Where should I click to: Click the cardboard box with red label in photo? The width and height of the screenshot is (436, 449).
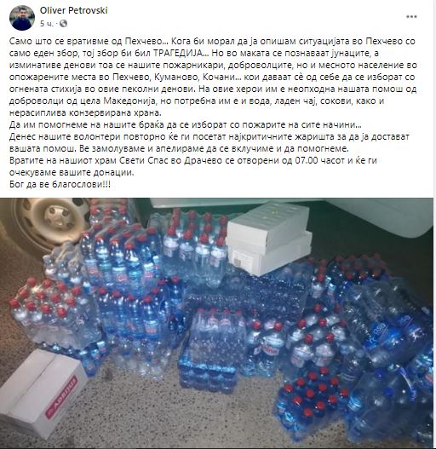42,392
